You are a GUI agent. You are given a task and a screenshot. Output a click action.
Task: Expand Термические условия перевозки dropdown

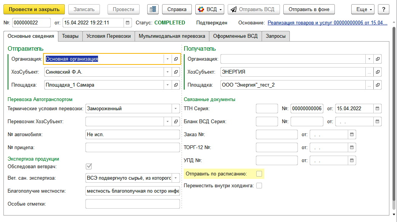tap(176, 109)
